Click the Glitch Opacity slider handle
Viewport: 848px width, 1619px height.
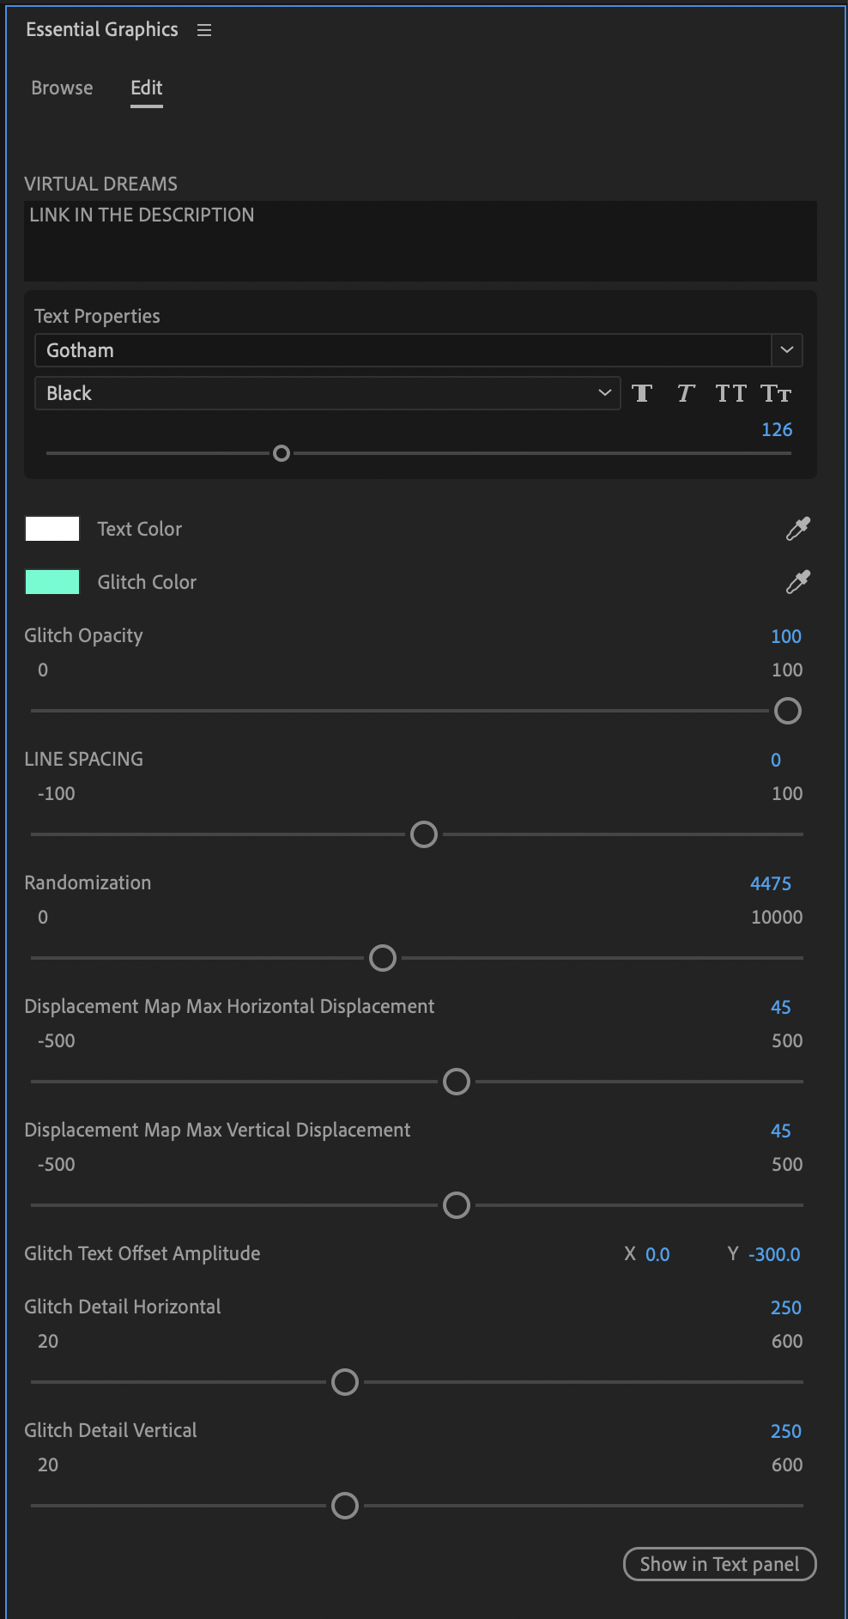click(x=787, y=711)
